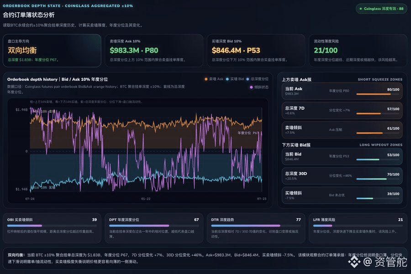This screenshot has width=411, height=274.
Task: Open the 21/100 liquidity risk card
Action: click(358, 50)
